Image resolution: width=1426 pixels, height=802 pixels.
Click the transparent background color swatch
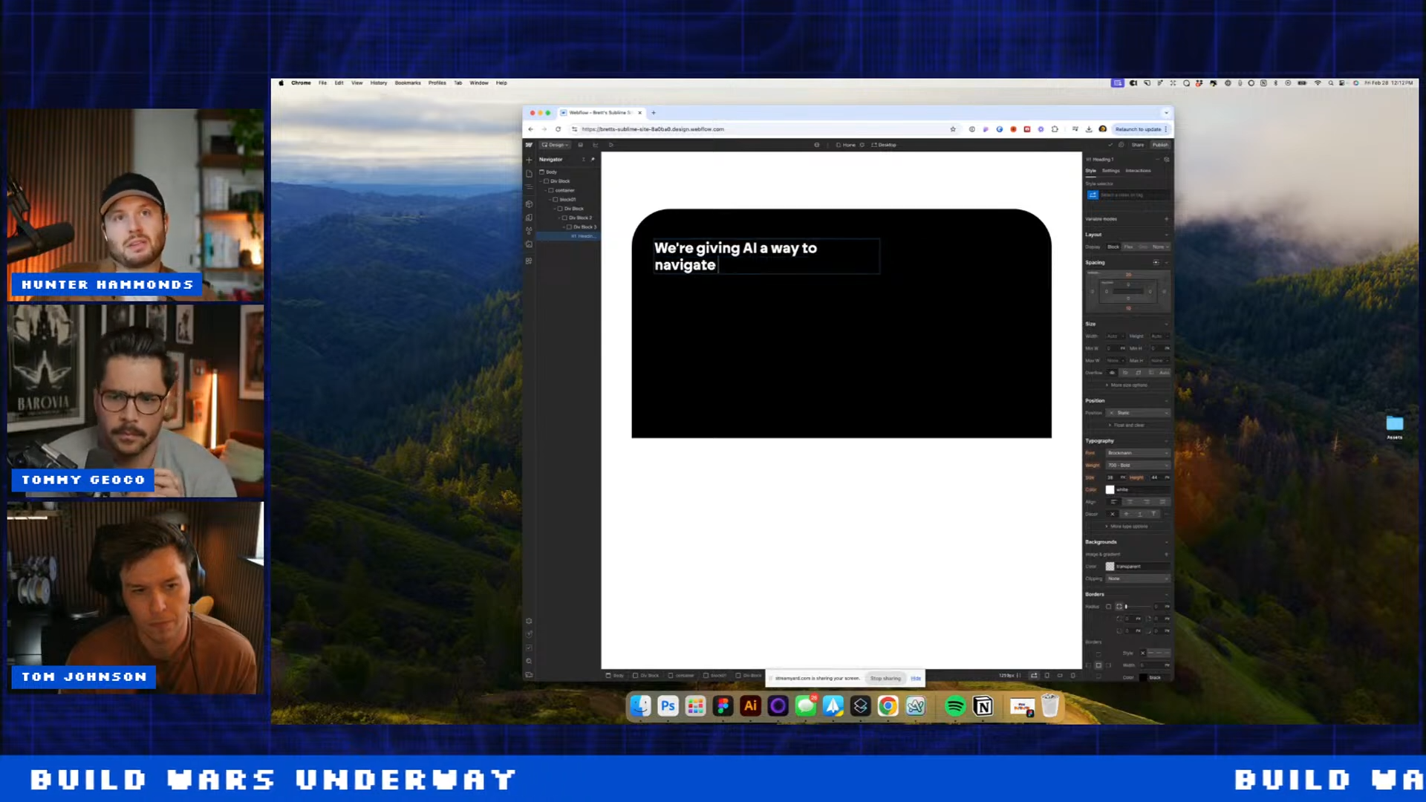1110,567
